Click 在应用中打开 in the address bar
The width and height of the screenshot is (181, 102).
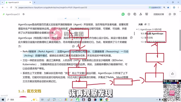coord(155,8)
